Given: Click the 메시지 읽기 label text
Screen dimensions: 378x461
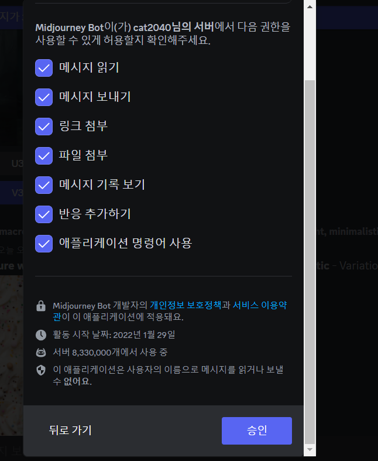Looking at the screenshot, I should tap(89, 67).
